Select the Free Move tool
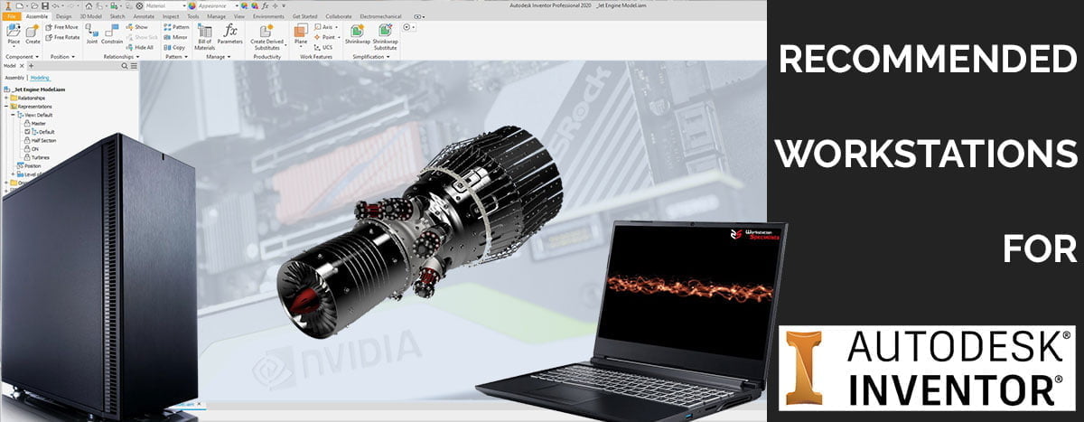 [61, 27]
